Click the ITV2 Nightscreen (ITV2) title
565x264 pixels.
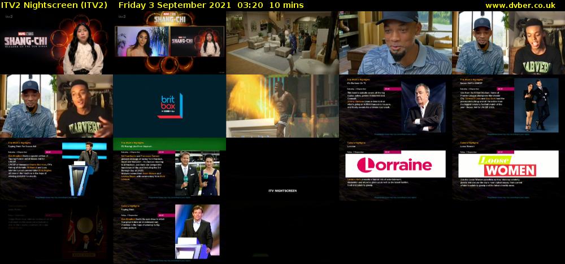click(x=54, y=5)
